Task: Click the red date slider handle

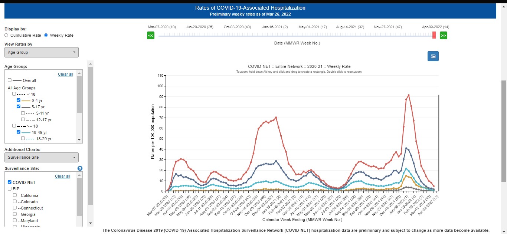Action: 434,35
